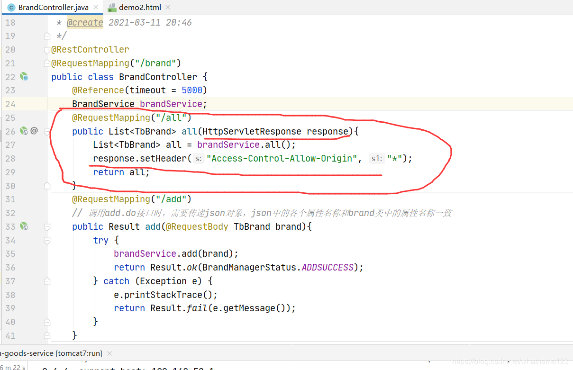Image resolution: width=573 pixels, height=370 pixels.
Task: Close the tomcat7:run tool window tab
Action: pos(110,353)
